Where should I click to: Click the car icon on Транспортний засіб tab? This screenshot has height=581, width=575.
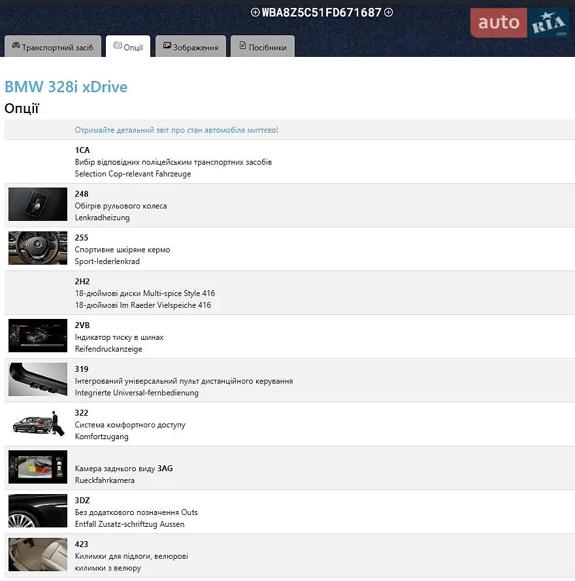click(x=16, y=46)
